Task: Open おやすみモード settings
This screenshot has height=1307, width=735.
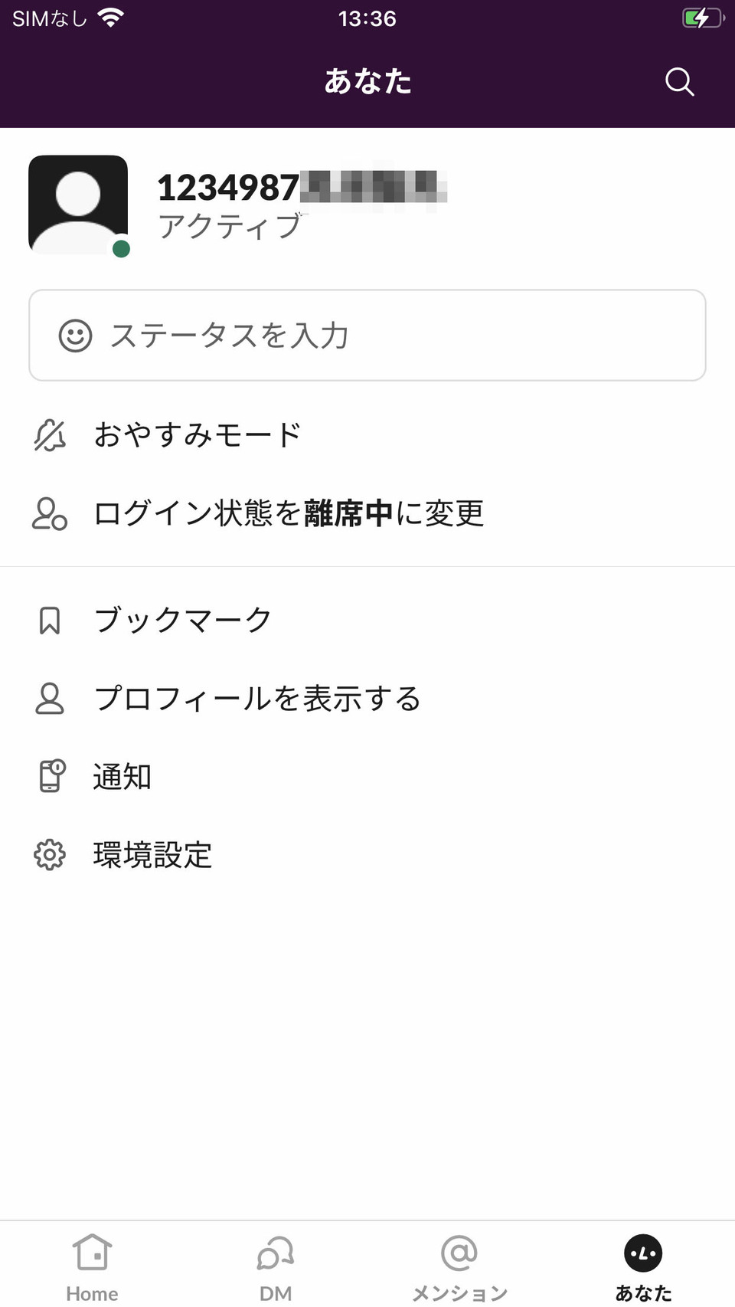Action: point(198,435)
